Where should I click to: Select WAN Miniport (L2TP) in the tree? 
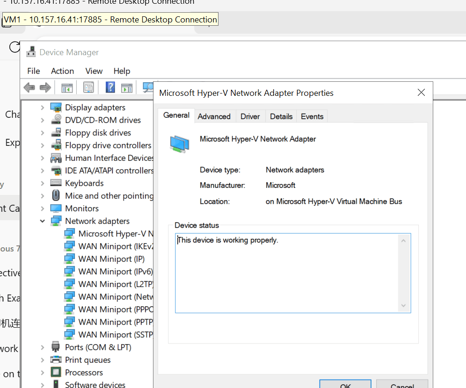coord(116,284)
